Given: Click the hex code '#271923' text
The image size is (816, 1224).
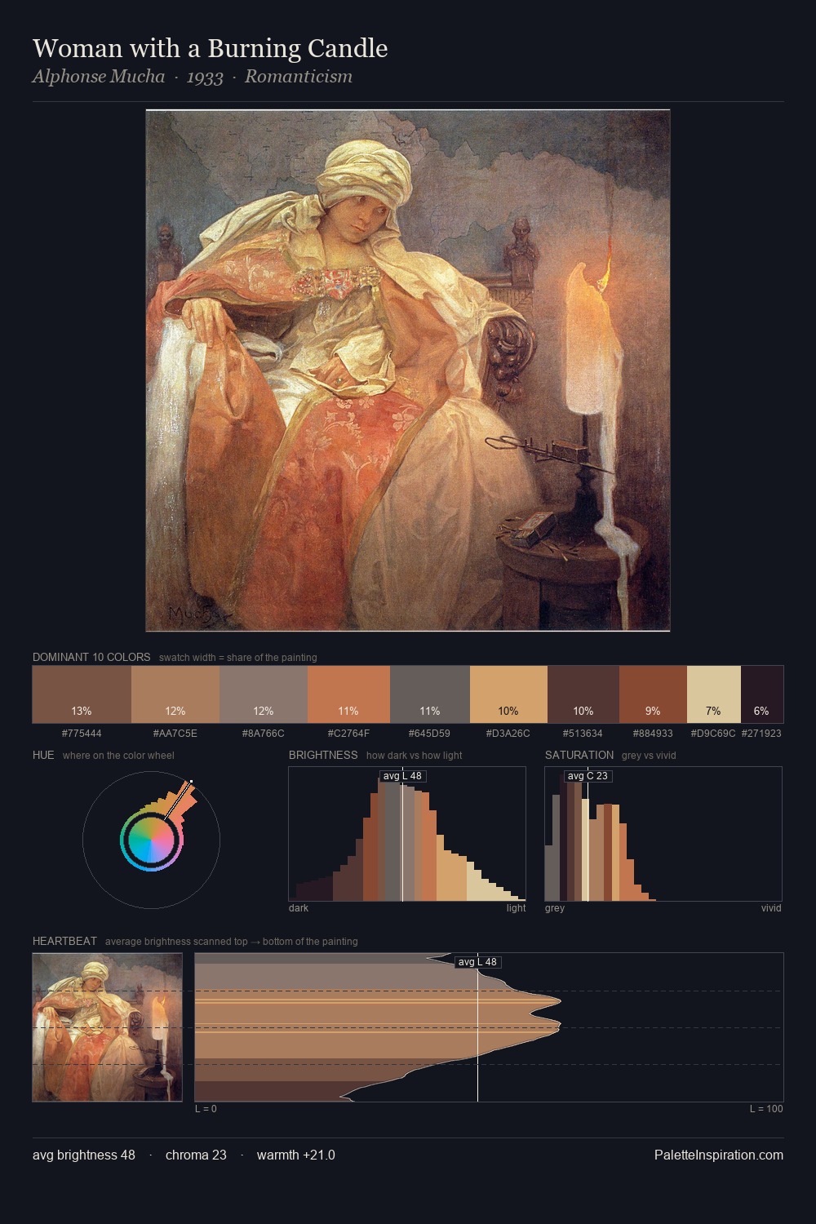Looking at the screenshot, I should pos(761,734).
